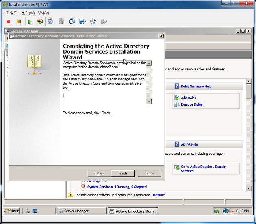Minimize the Server Manager window
This screenshot has width=256, height=224.
point(238,31)
